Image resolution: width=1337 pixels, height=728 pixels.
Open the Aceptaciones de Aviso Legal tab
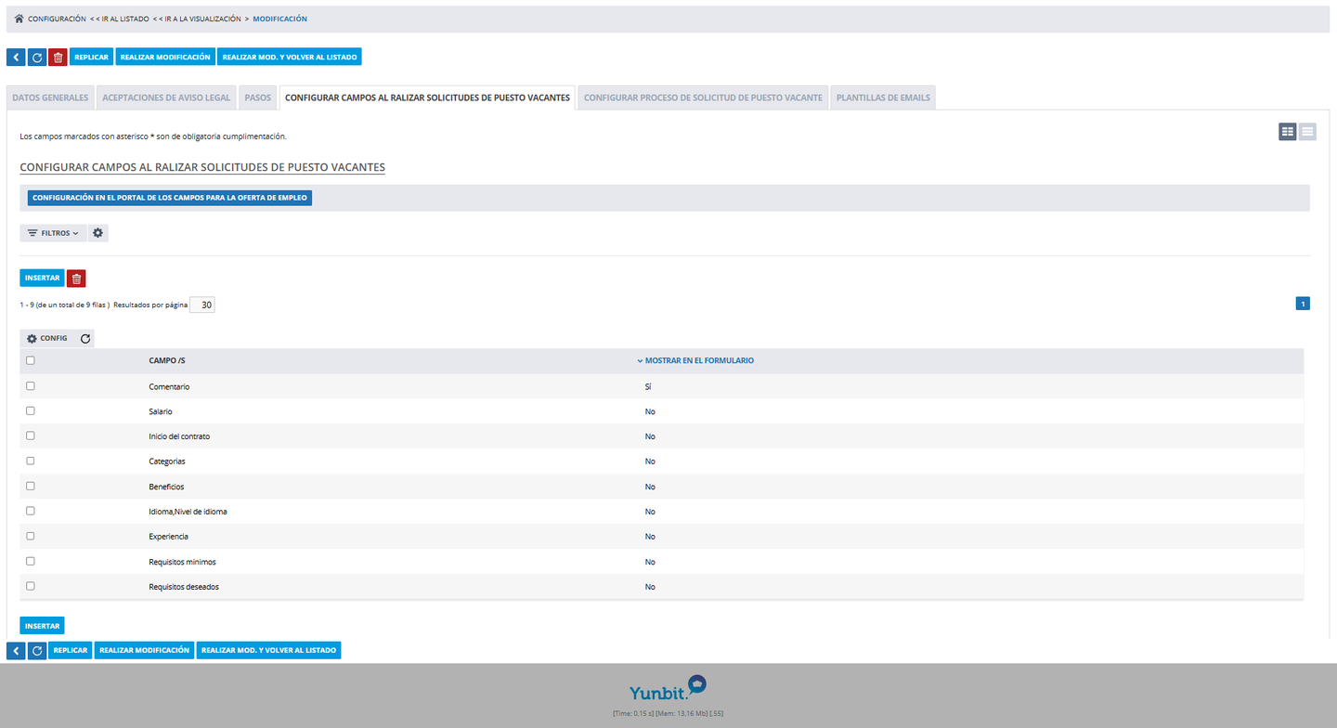166,97
